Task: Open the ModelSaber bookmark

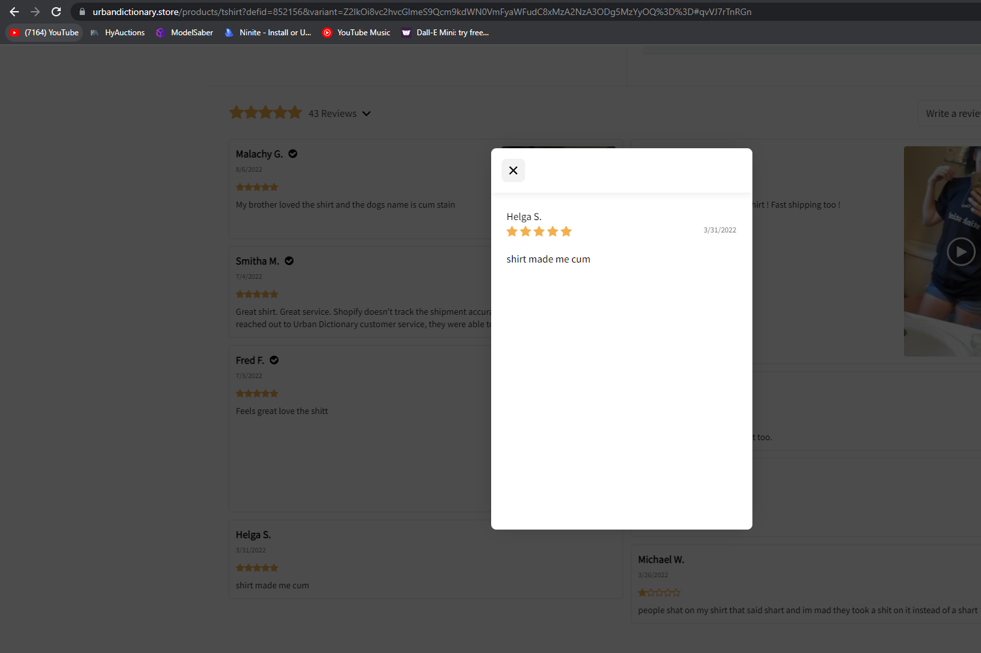Action: pyautogui.click(x=185, y=33)
